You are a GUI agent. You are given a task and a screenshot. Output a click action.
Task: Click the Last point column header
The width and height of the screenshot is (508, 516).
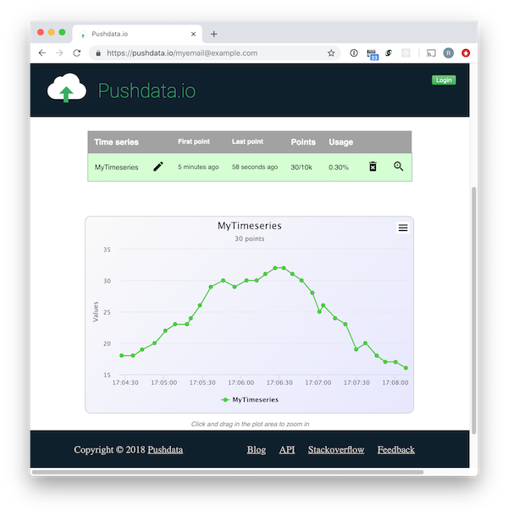point(247,141)
